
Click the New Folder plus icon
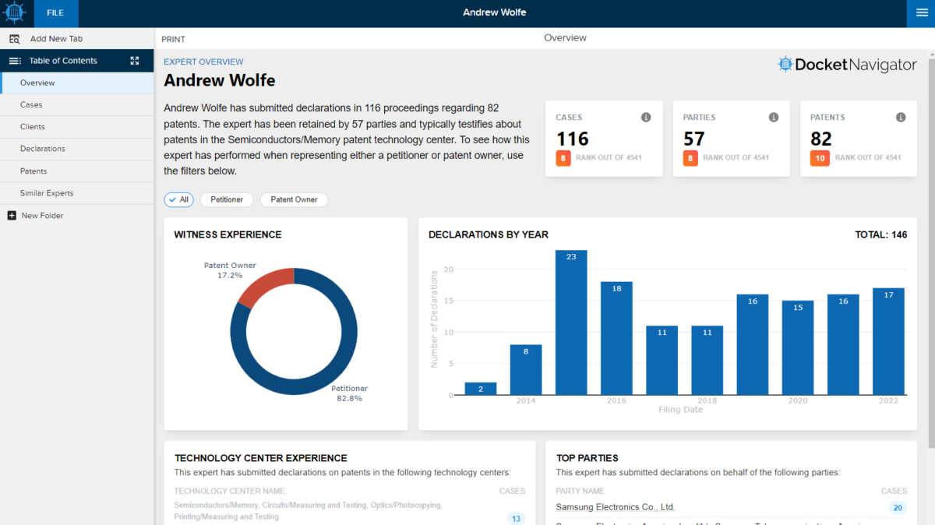click(12, 216)
